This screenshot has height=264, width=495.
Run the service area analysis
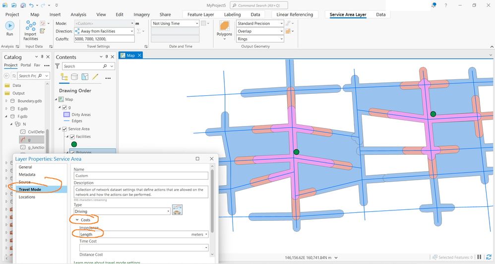pyautogui.click(x=9, y=28)
